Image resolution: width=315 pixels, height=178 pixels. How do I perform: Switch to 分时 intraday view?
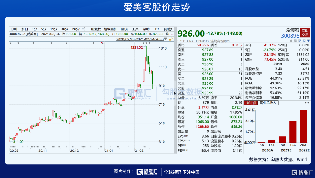tap(14, 29)
